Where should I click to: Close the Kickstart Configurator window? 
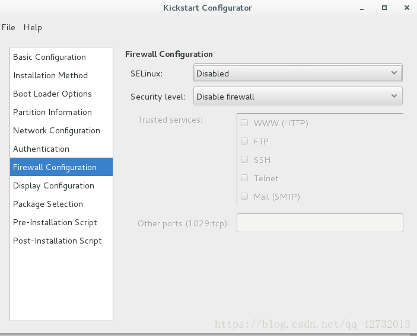pyautogui.click(x=407, y=8)
